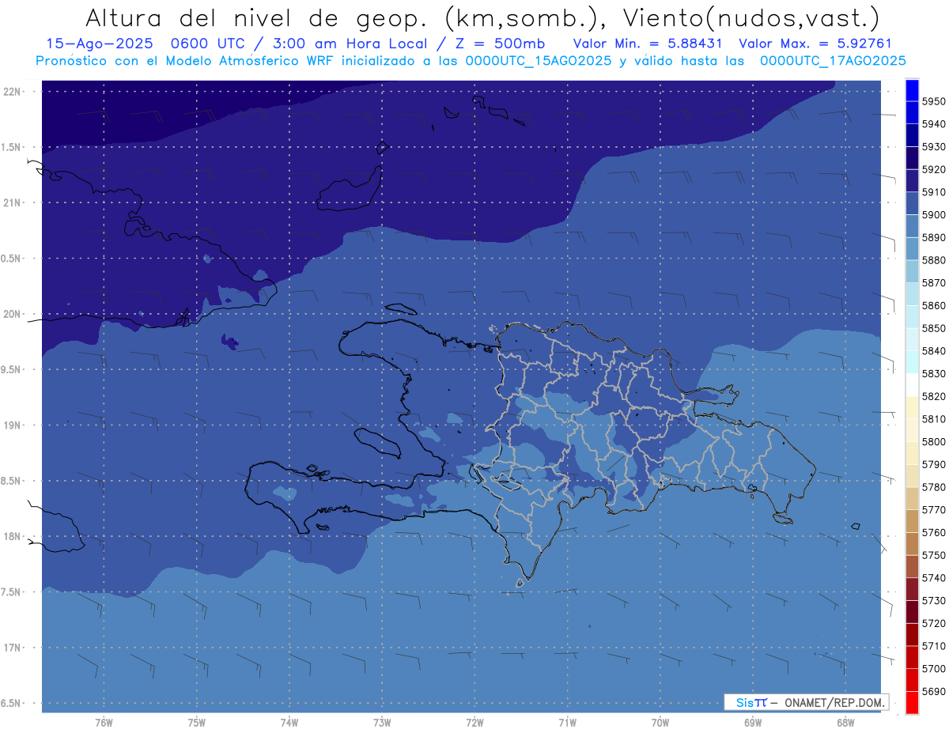This screenshot has width=949, height=733.
Task: Click the '5950' legend value
Action: [x=934, y=102]
